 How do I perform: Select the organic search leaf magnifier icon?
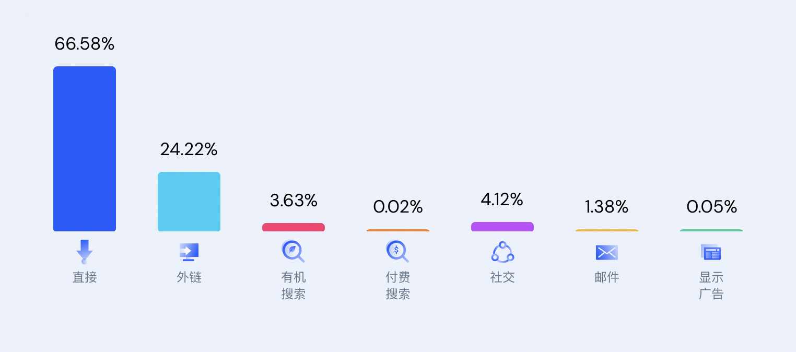[293, 252]
